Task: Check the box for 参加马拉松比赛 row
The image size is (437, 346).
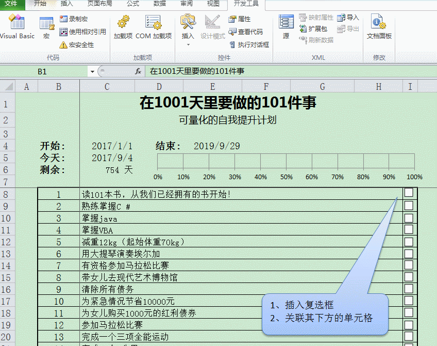Action: [409, 325]
